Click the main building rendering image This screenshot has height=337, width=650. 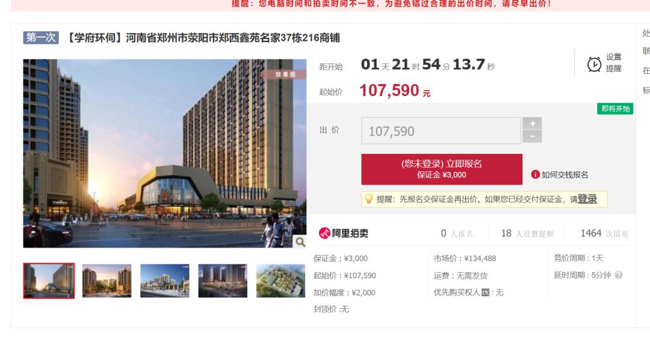point(164,154)
